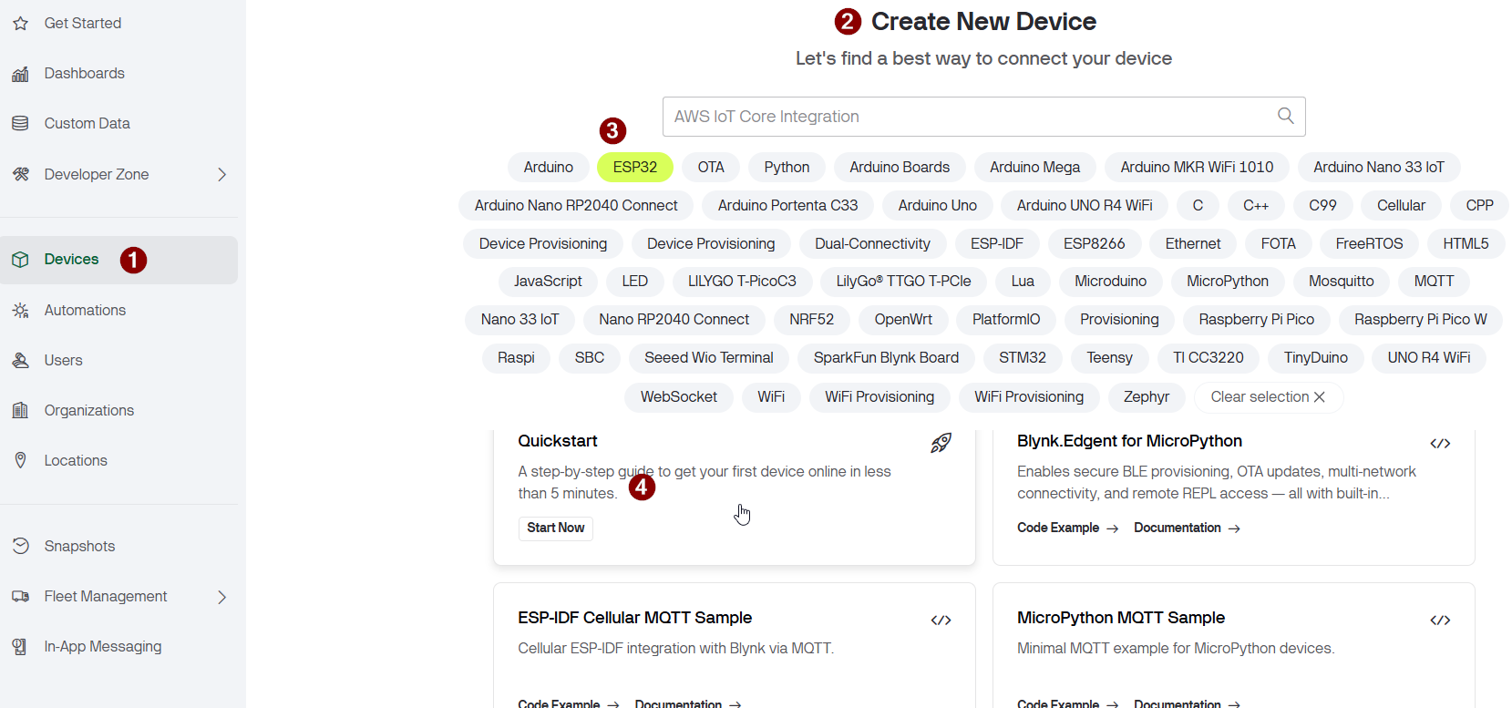Enable the Raspberry Pi Pico W filter
Image resolution: width=1512 pixels, height=708 pixels.
tap(1419, 320)
